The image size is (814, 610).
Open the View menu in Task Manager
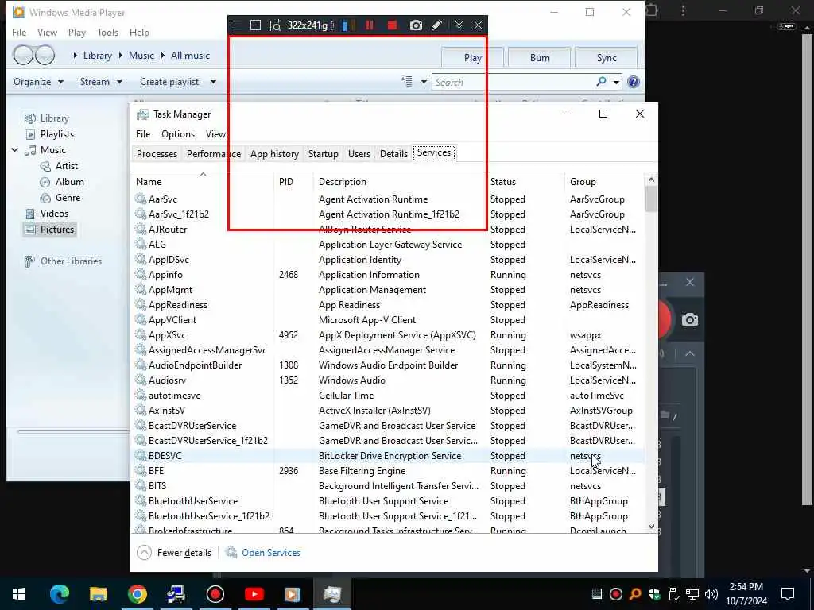click(x=215, y=133)
